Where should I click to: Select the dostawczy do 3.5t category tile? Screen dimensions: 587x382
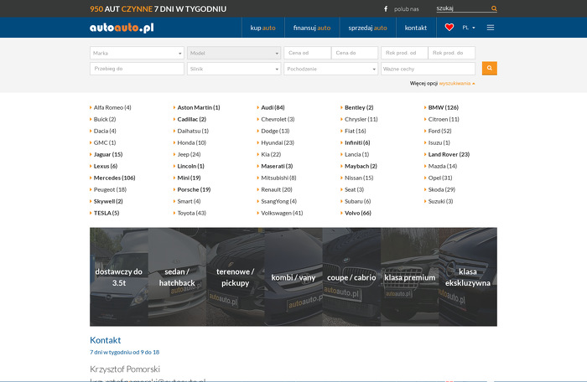point(119,276)
